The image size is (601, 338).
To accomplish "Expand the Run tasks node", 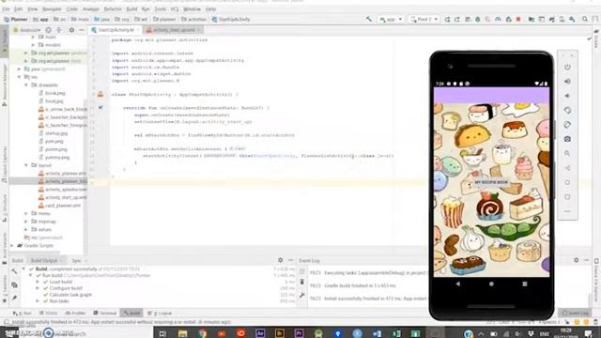I will click(38, 301).
